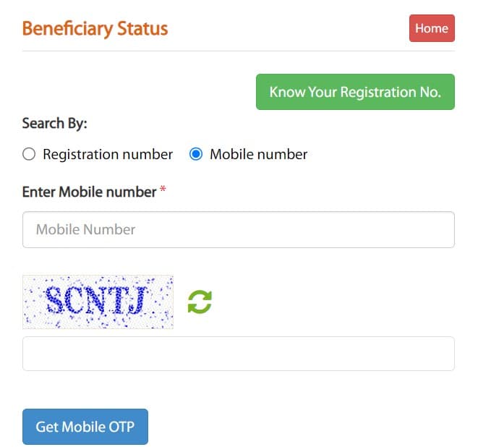Open Know Your Registration No.
The image size is (478, 447).
(355, 92)
